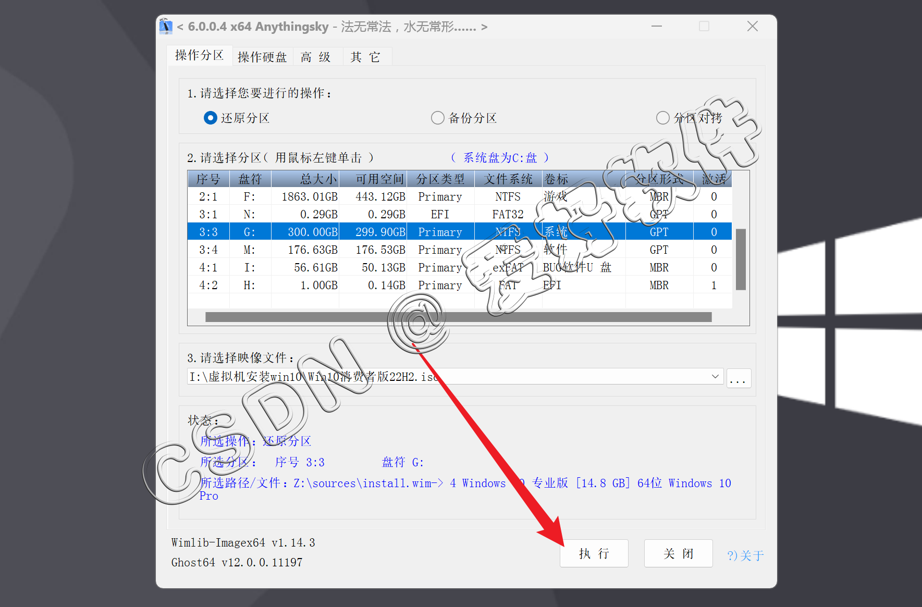Expand the image file path dropdown
Viewport: 922px width, 607px height.
(x=715, y=376)
